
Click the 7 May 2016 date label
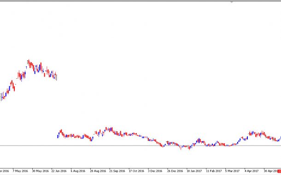pos(20,171)
